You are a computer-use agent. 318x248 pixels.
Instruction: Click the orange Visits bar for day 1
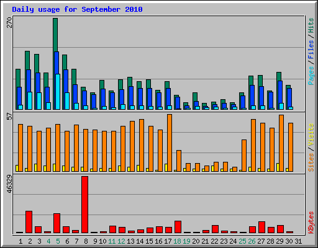pos(20,148)
